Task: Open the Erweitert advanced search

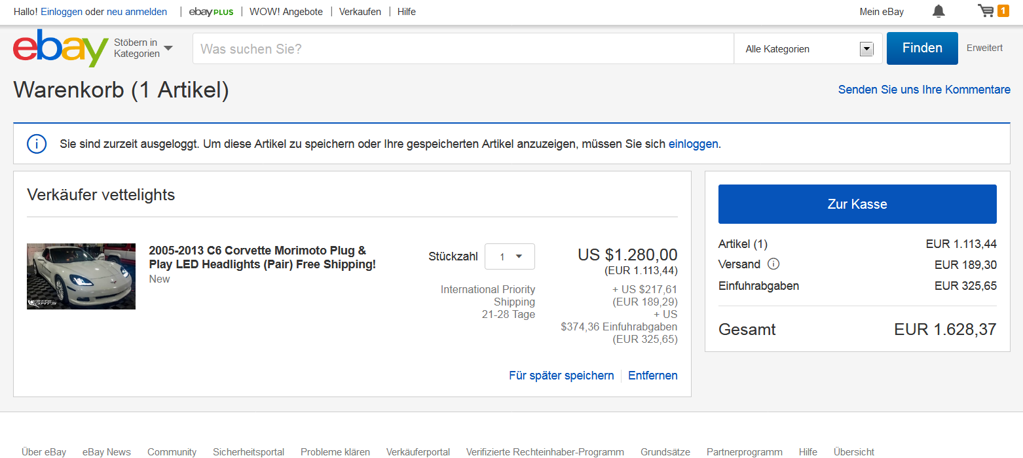Action: point(984,48)
